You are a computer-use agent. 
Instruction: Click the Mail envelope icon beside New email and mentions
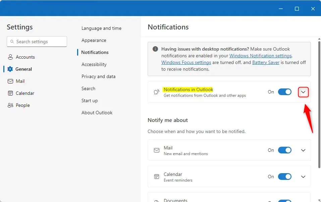156,150
